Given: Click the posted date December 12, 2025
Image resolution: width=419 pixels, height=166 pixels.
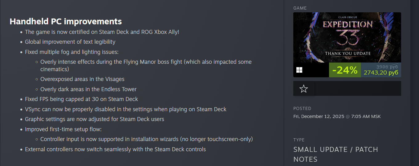Looking at the screenshot, I should (319, 116).
